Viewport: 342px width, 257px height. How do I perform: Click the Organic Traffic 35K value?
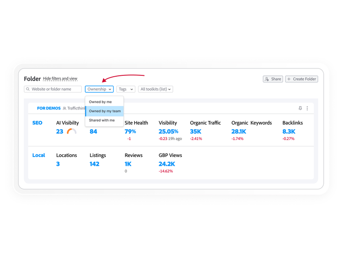click(x=196, y=131)
